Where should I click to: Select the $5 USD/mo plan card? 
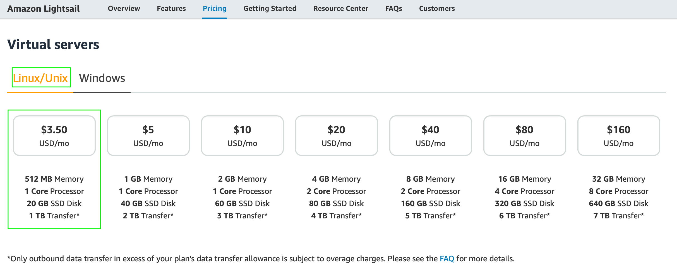pyautogui.click(x=148, y=135)
